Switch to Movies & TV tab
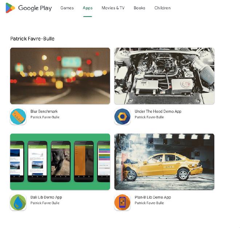240x228 pixels. [x=113, y=8]
